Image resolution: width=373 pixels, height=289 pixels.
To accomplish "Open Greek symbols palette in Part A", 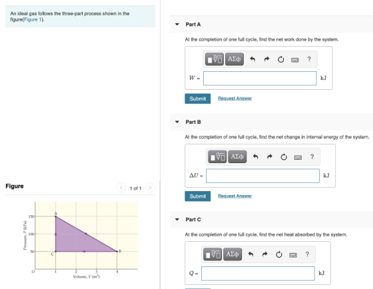I will pos(234,59).
